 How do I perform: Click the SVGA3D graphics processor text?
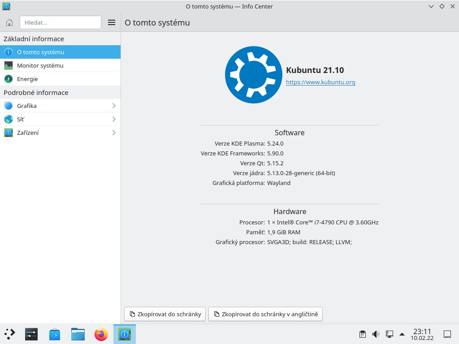(309, 242)
